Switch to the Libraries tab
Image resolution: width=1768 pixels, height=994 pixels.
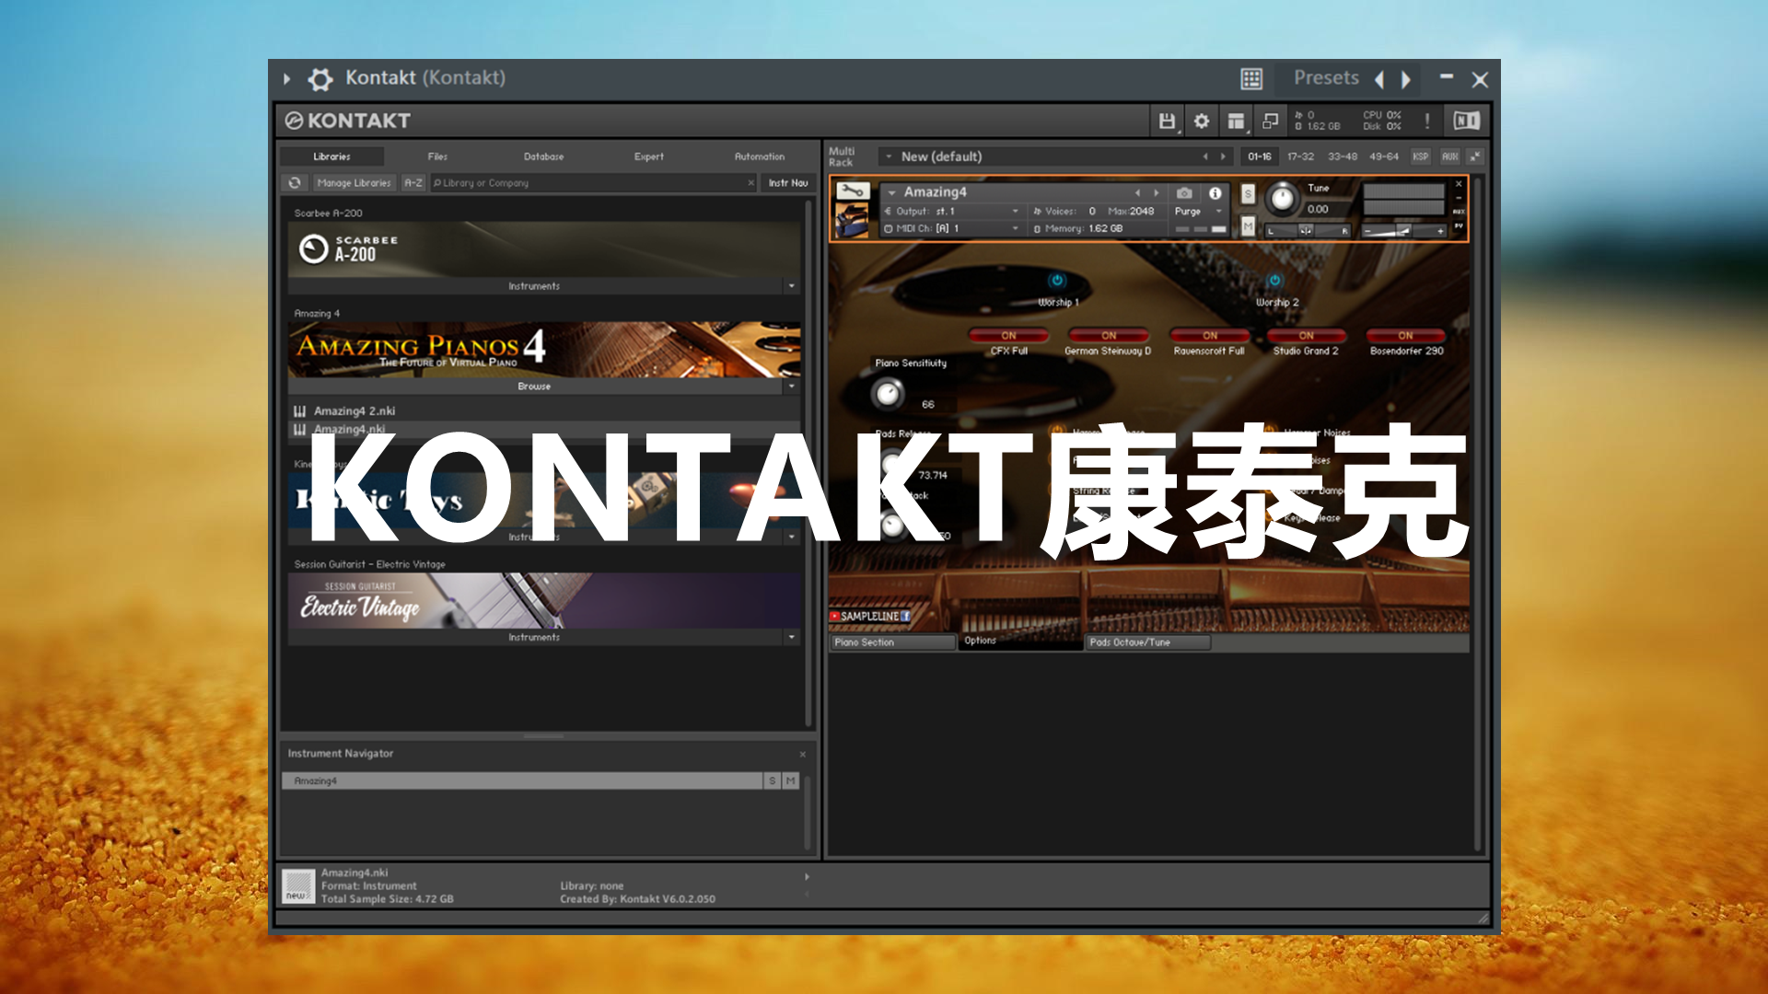pos(331,157)
